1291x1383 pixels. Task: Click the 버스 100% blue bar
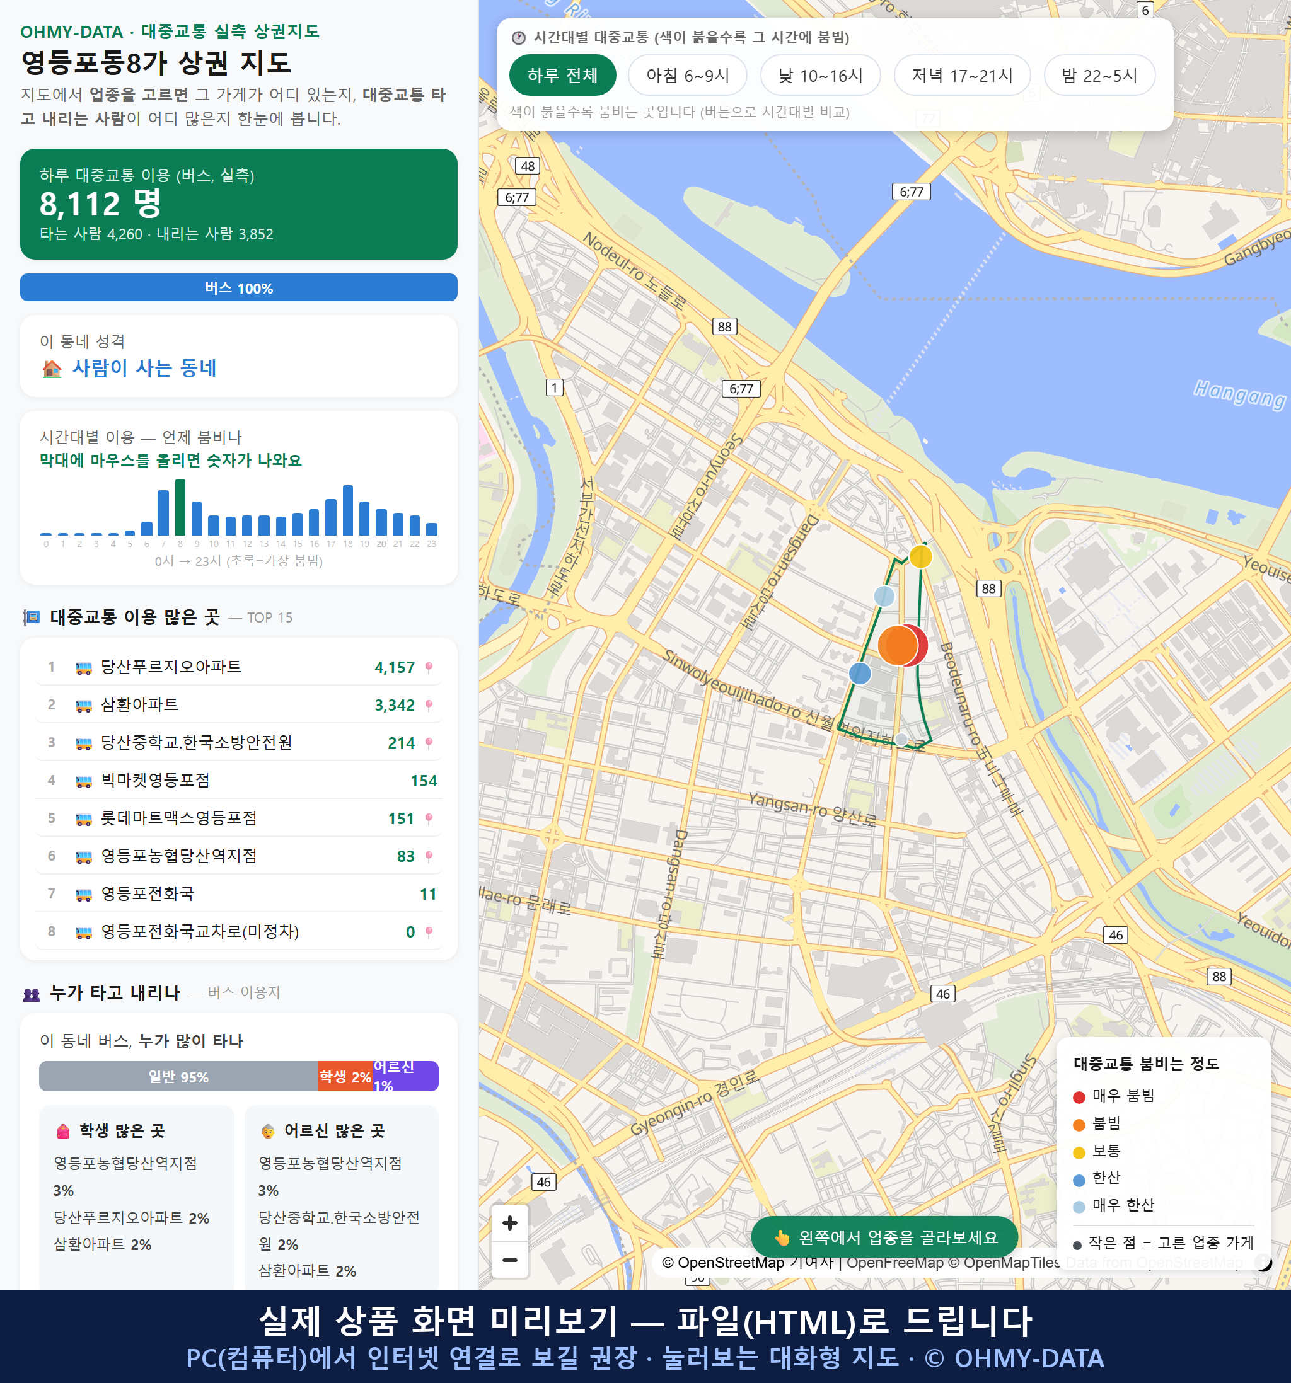[239, 287]
